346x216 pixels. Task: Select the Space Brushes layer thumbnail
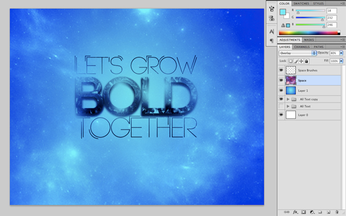(x=291, y=70)
